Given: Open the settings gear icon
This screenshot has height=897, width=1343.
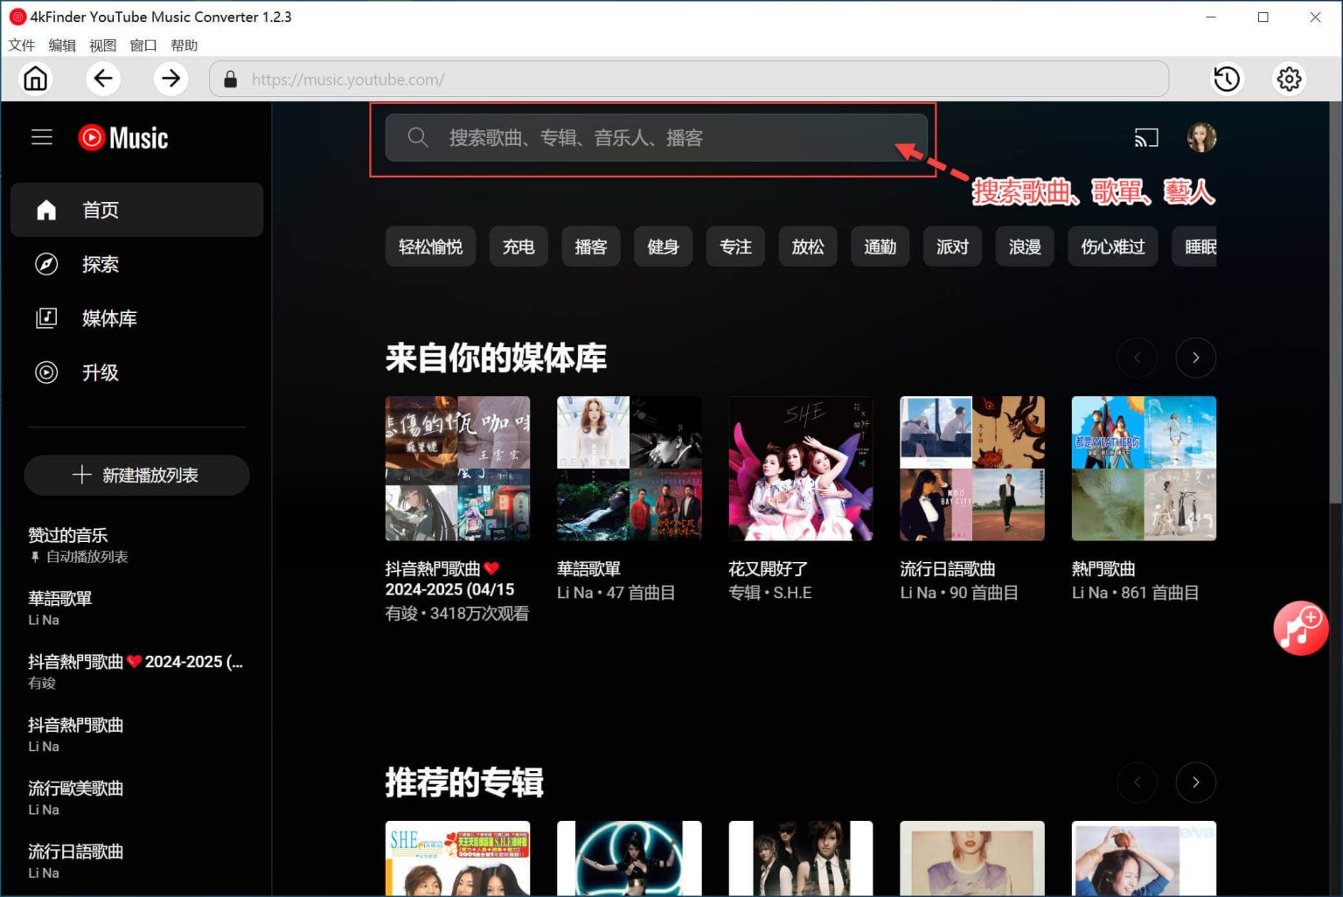Looking at the screenshot, I should point(1289,79).
